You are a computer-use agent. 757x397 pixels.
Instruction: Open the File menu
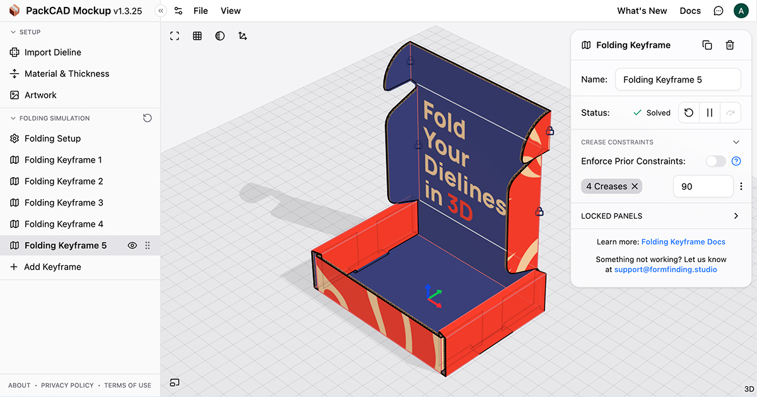[x=201, y=11]
